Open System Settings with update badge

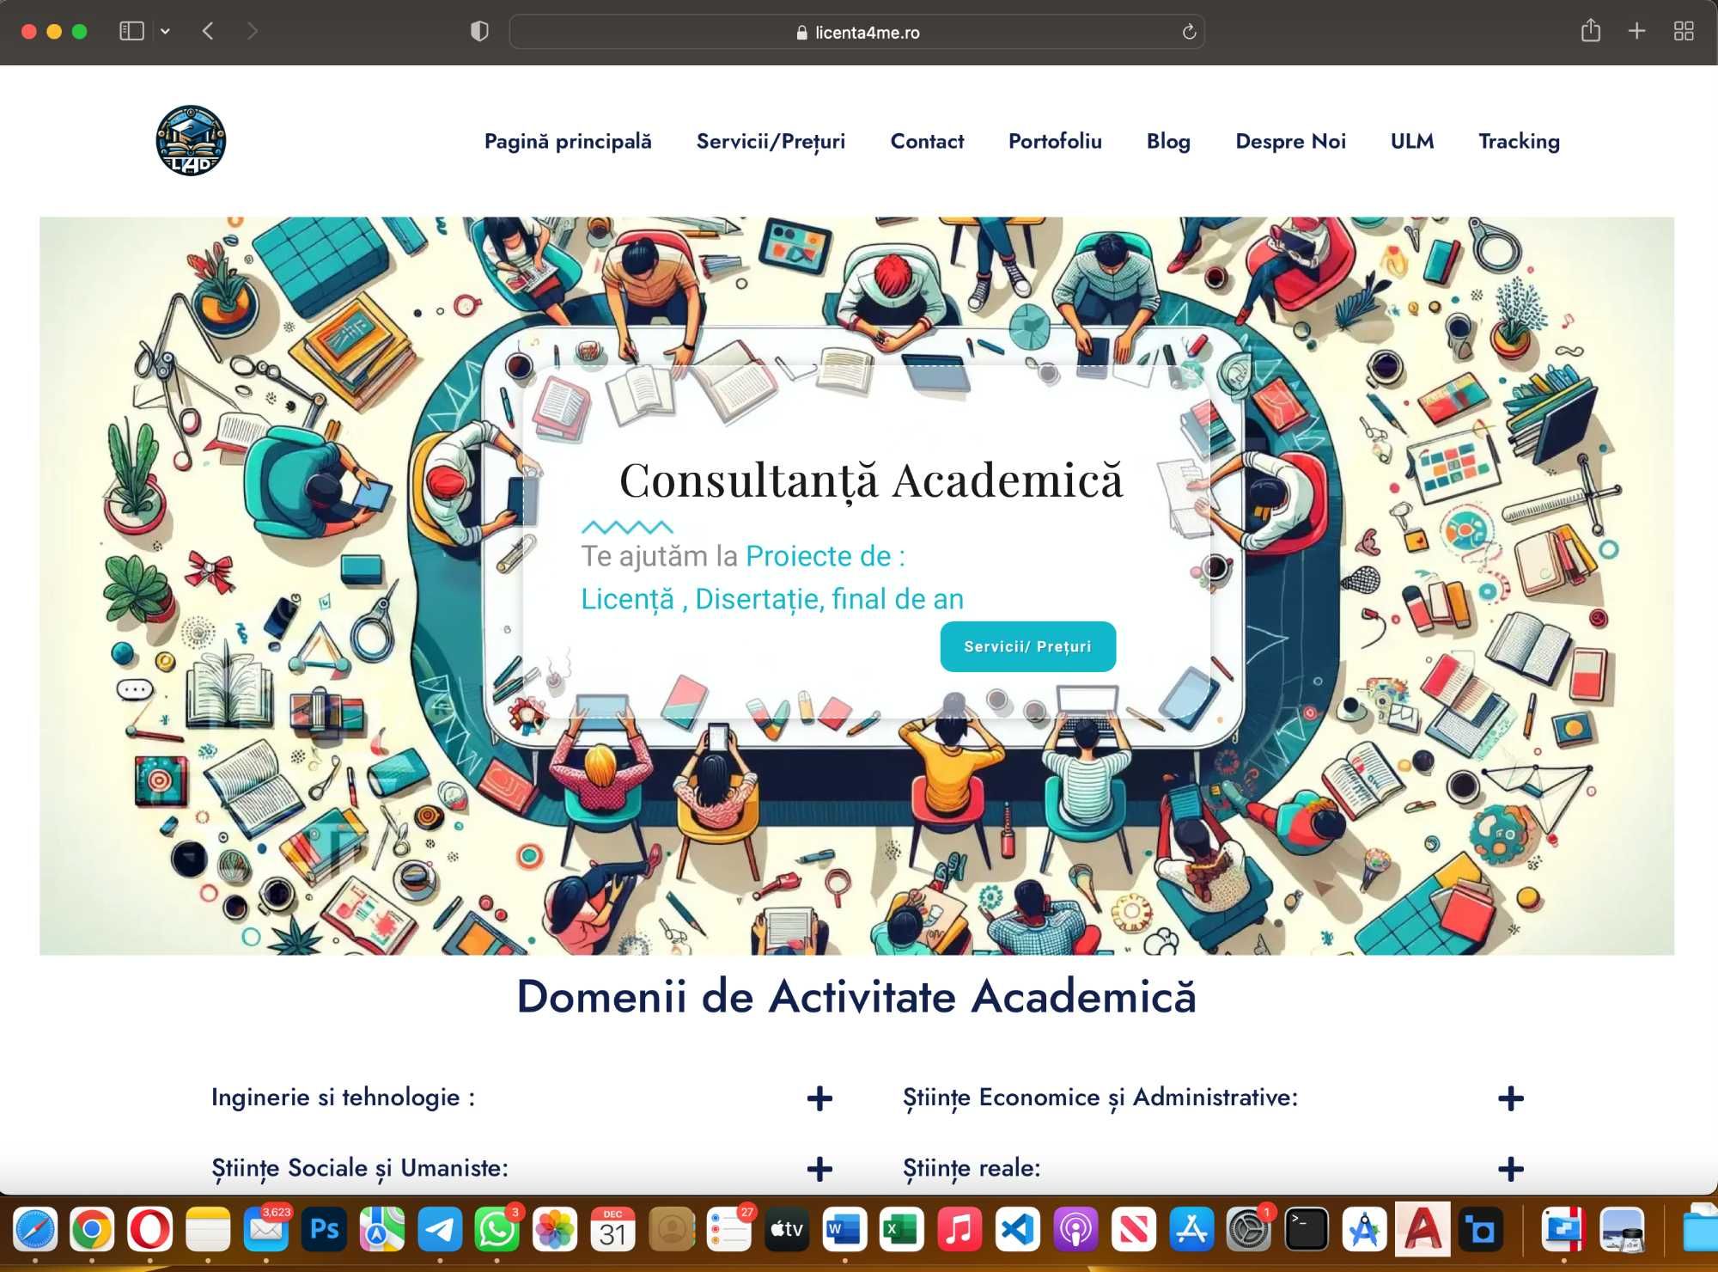click(x=1249, y=1230)
